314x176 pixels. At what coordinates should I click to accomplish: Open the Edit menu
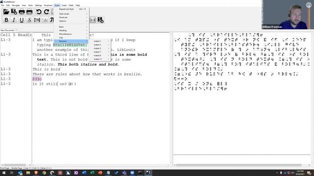pyautogui.click(x=8, y=5)
